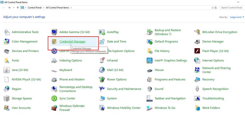Open the Adobe Gamma monitor icon
This screenshot has width=245, height=122.
(x=54, y=32)
